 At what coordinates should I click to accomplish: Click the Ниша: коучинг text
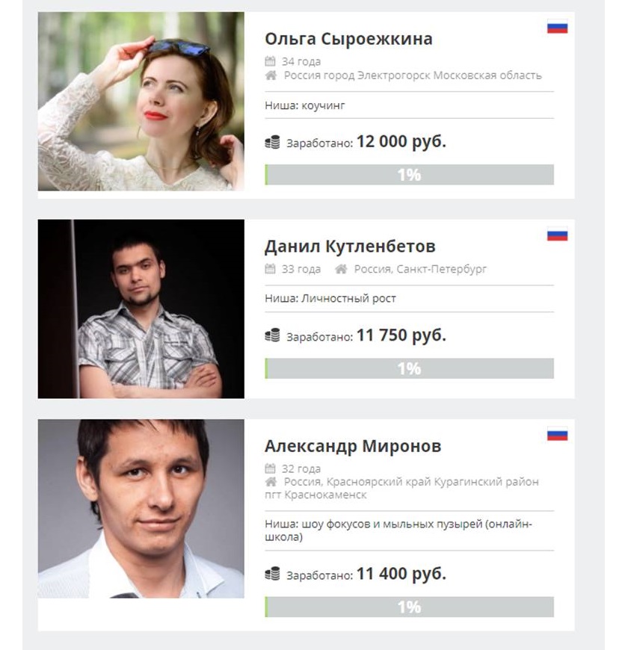click(305, 105)
